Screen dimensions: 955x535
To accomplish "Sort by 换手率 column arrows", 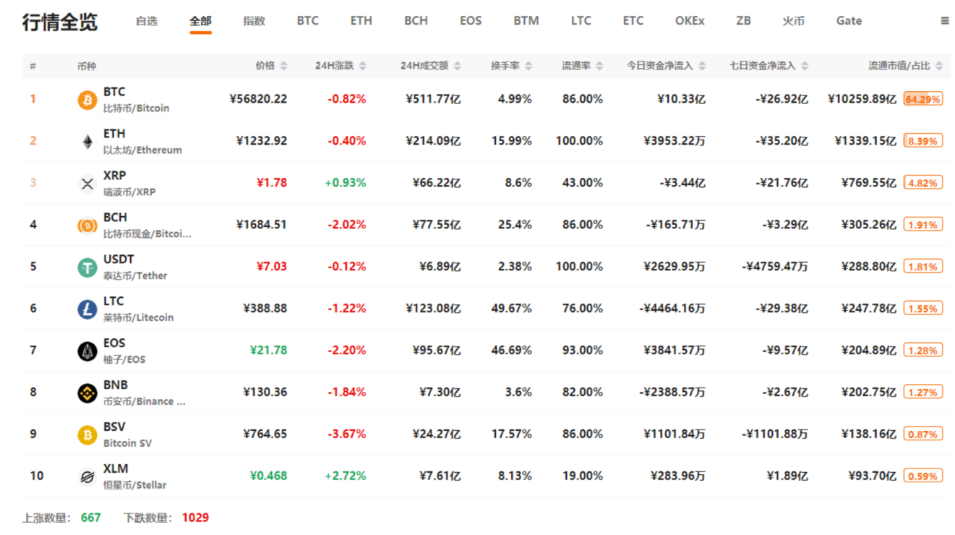I will click(x=528, y=66).
